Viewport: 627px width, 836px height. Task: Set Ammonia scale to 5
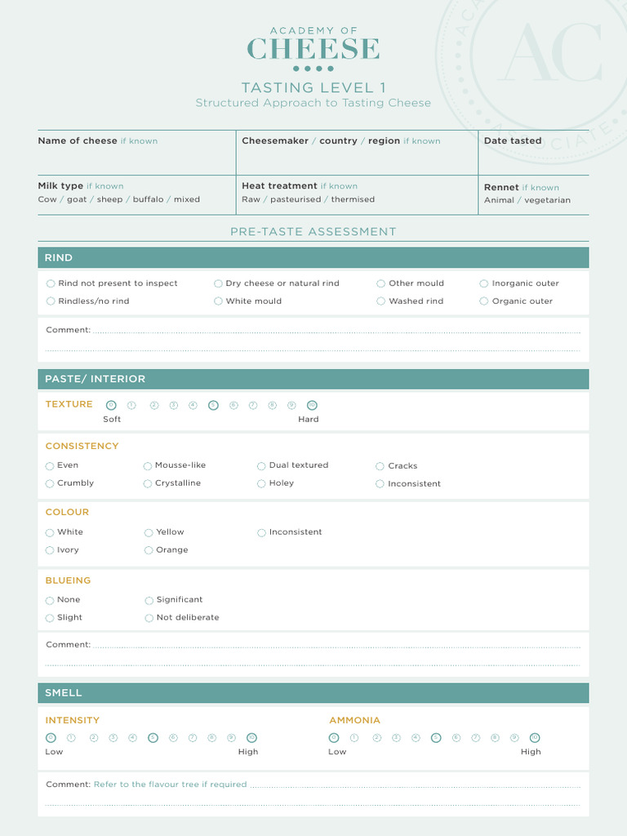[436, 738]
